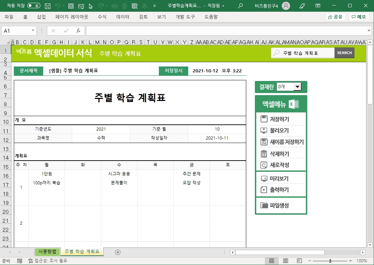This screenshot has height=265, width=374.
Task: Select Normal view button in status bar
Action: [x=272, y=261]
